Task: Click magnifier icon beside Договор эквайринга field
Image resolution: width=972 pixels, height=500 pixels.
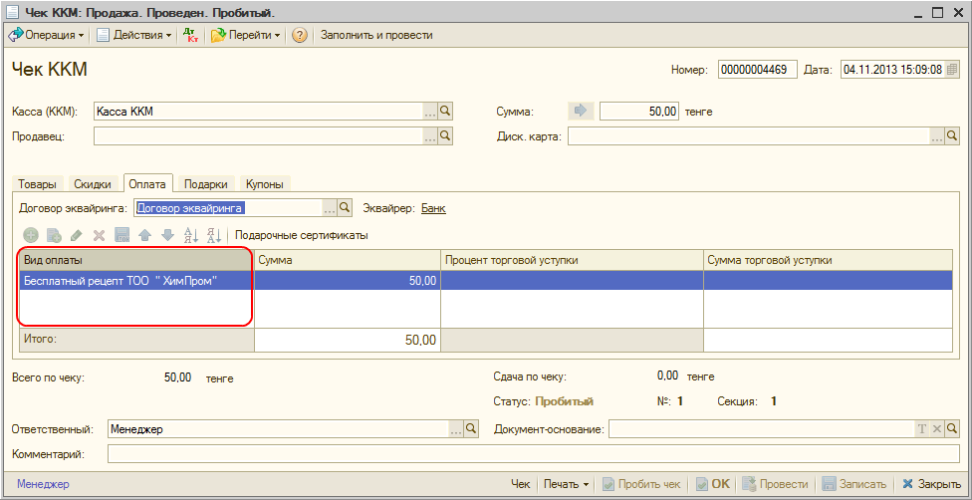Action: (x=345, y=208)
